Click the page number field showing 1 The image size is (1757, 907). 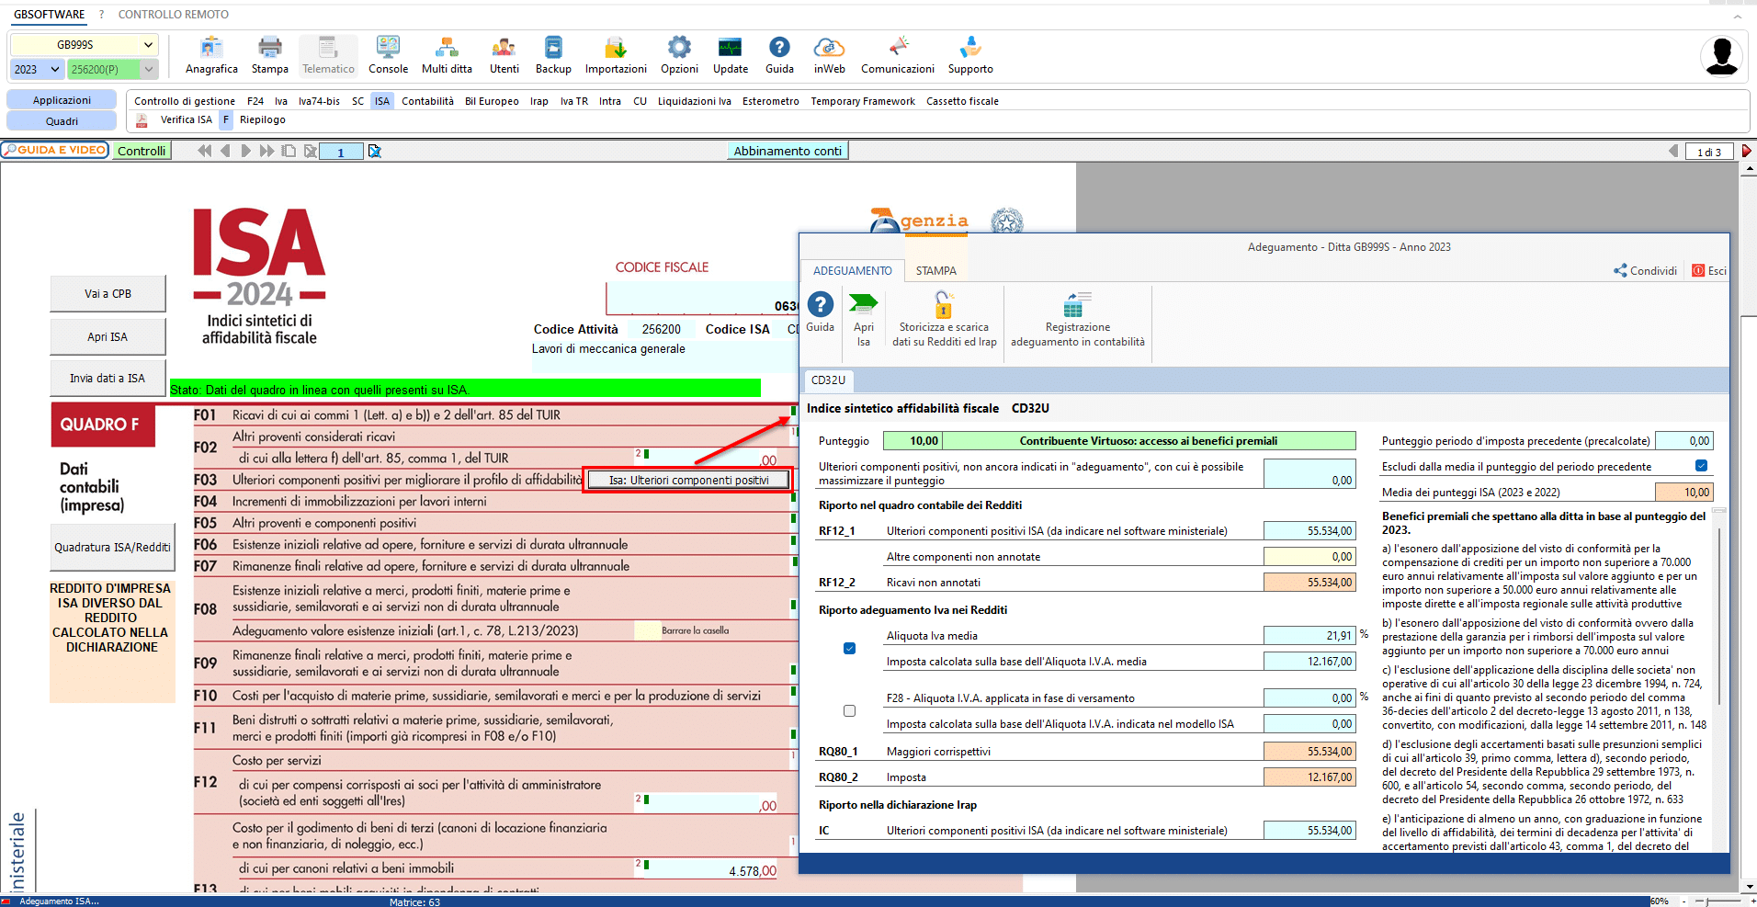click(341, 152)
